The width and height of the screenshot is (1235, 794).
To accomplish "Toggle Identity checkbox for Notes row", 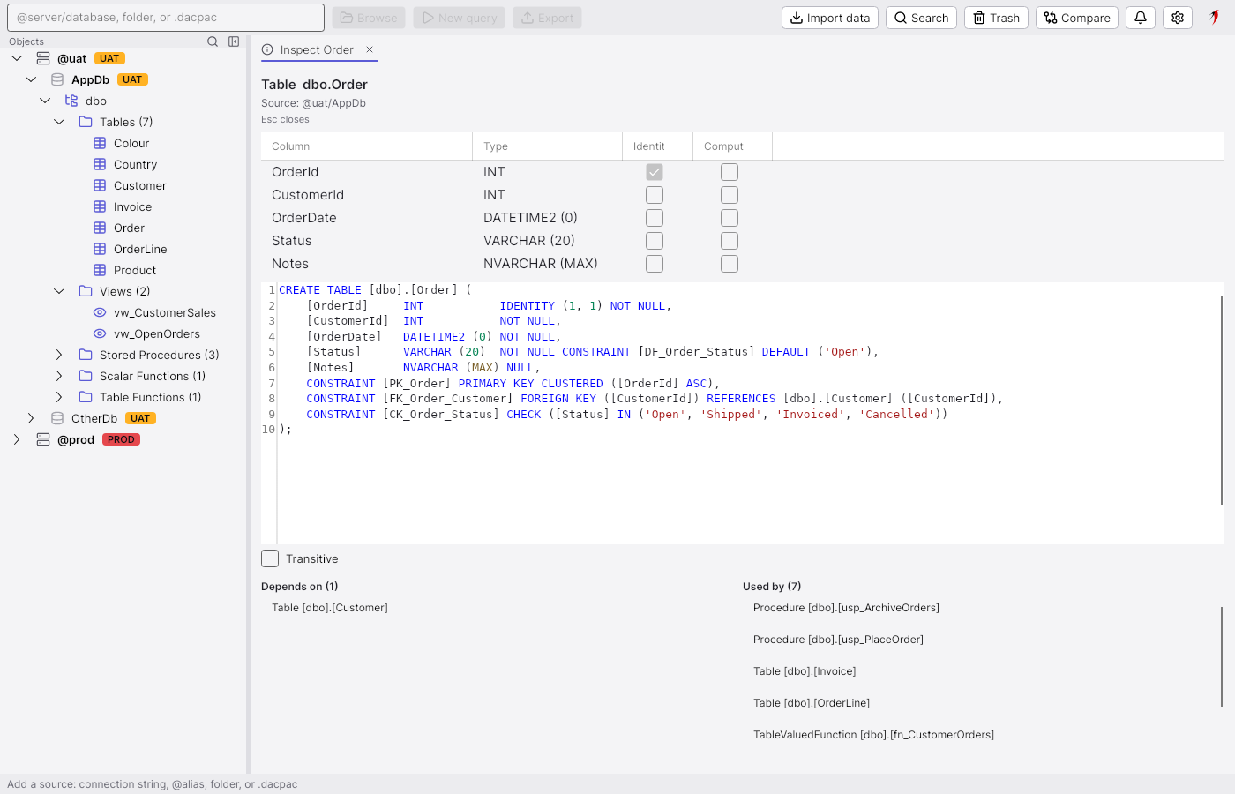I will point(655,264).
